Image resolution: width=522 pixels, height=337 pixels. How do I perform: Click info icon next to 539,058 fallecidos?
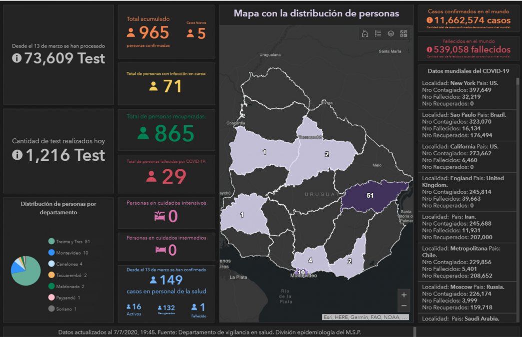(x=429, y=50)
